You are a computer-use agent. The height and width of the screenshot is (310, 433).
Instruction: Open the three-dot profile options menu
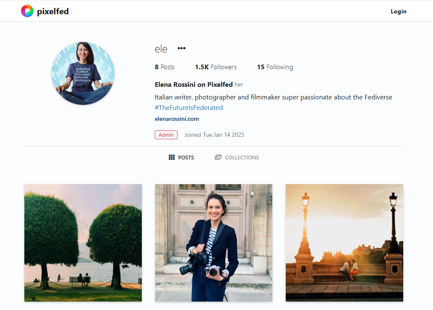click(x=181, y=48)
